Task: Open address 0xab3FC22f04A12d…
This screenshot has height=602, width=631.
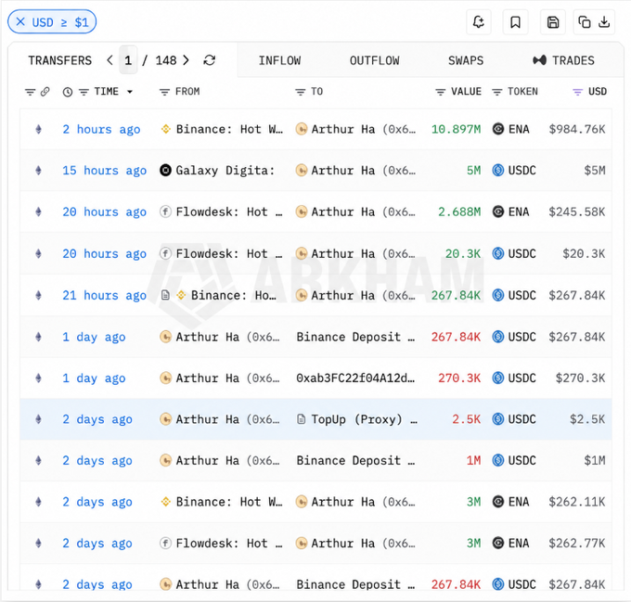Action: (x=355, y=378)
